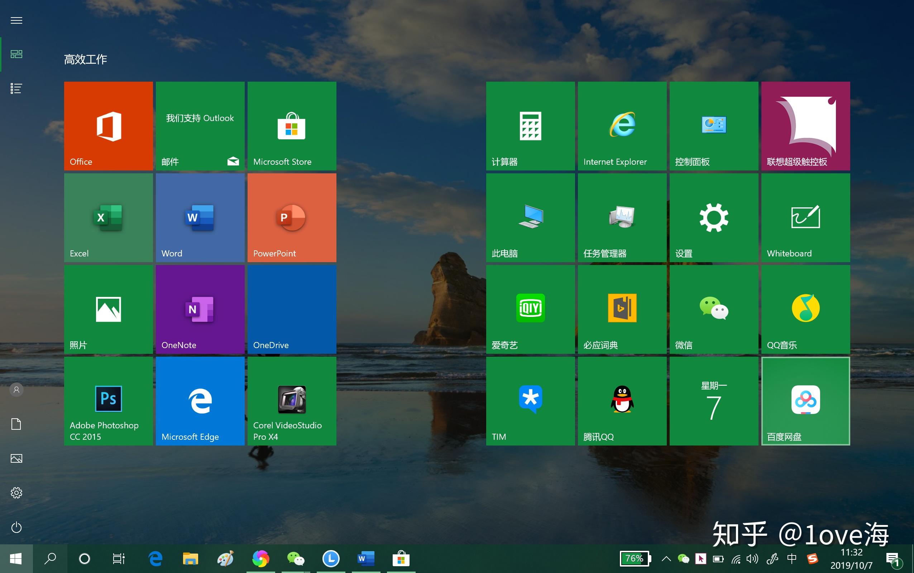This screenshot has width=914, height=573.
Task: Open This PC (此电脑) tile
Action: click(530, 217)
